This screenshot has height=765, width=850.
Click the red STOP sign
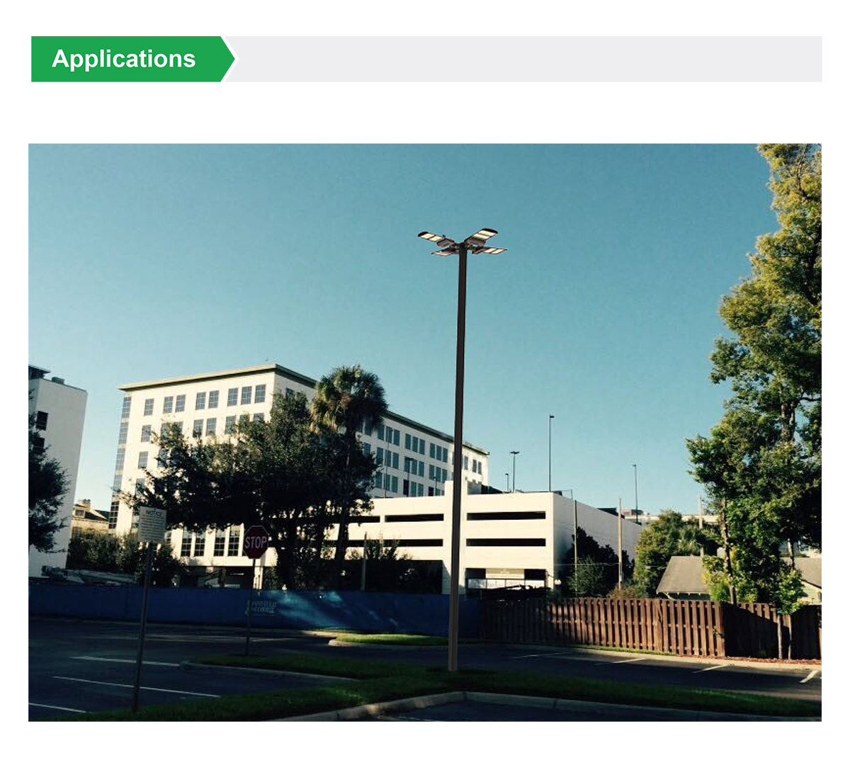click(256, 543)
